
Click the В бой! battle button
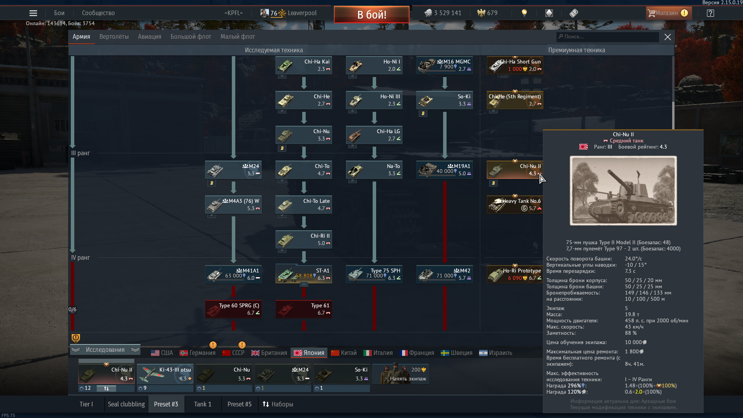(371, 15)
